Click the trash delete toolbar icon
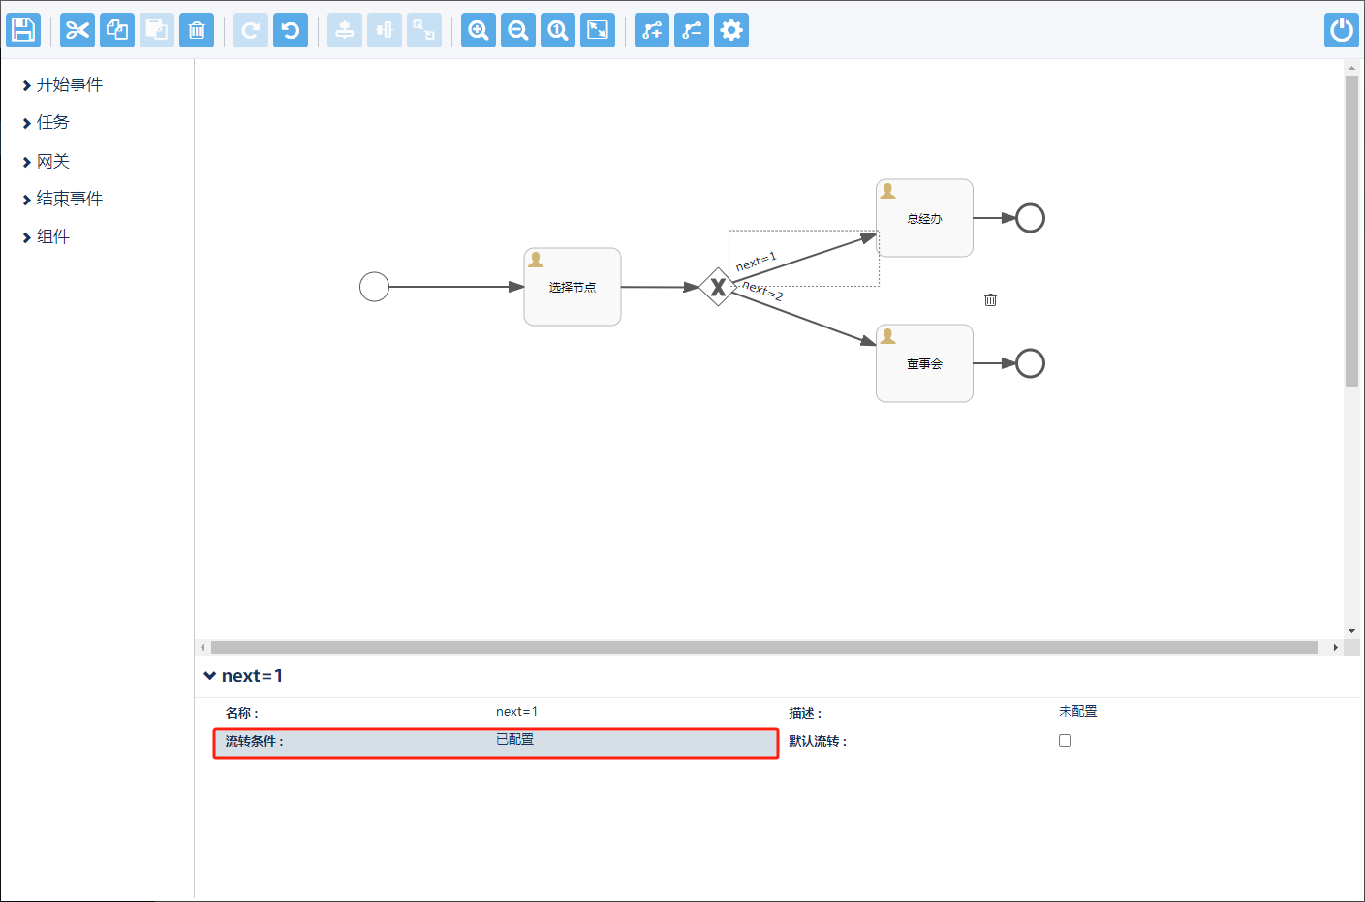 pyautogui.click(x=197, y=30)
